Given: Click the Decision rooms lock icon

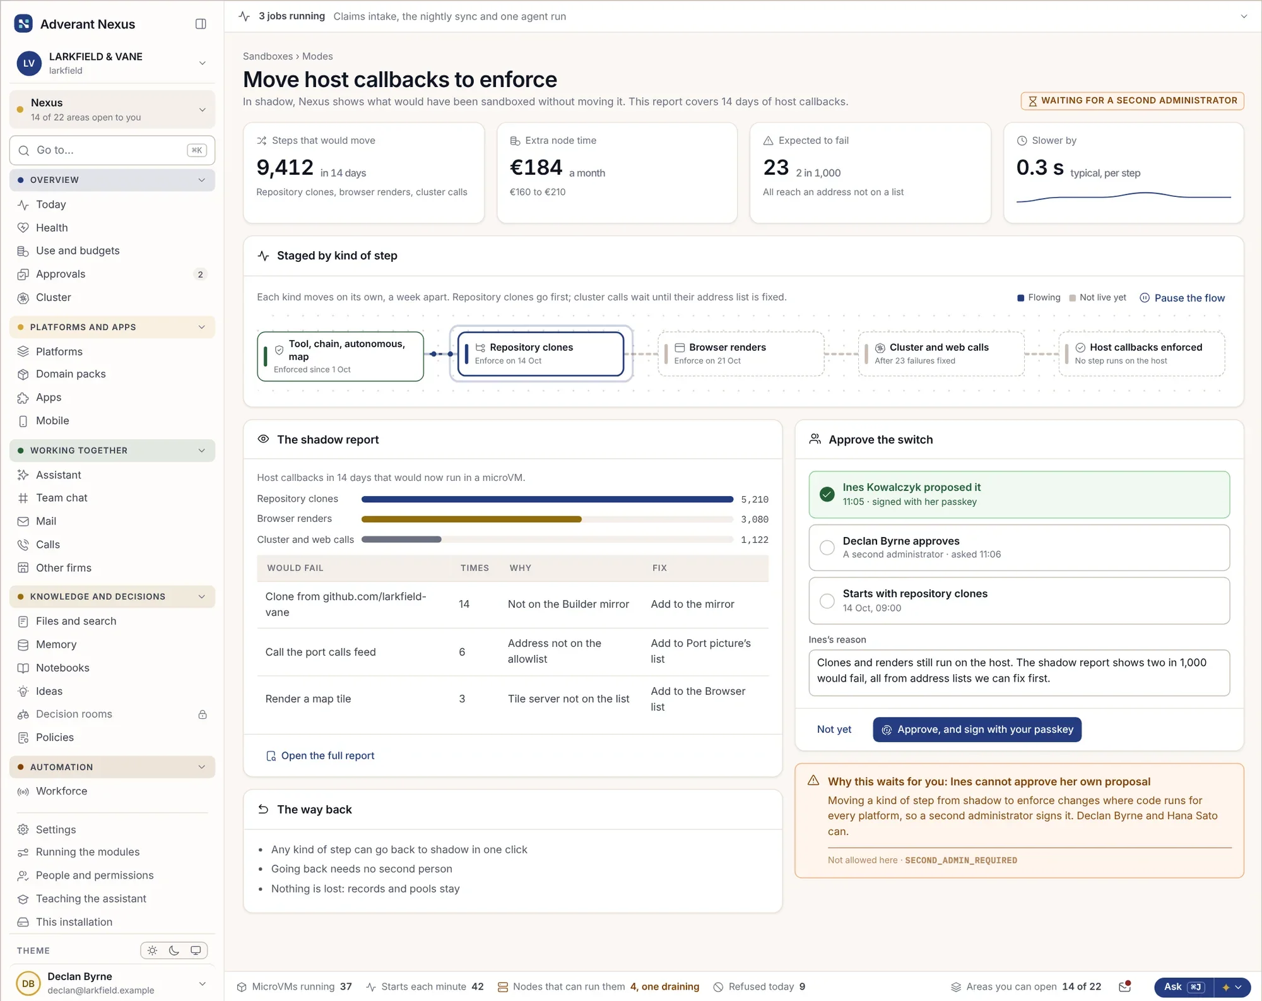Looking at the screenshot, I should [203, 714].
